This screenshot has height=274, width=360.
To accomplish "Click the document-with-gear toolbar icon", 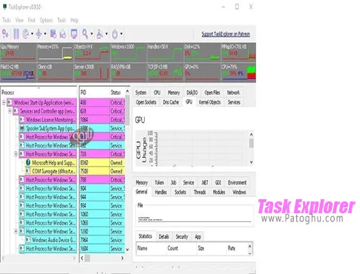I will 53,33.
